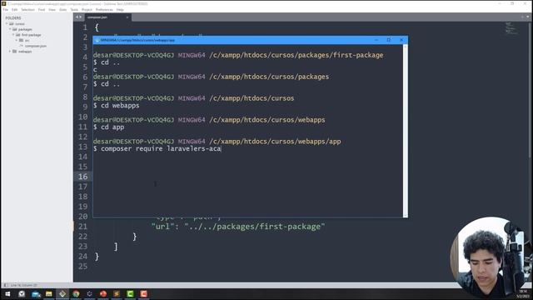
Task: Click the "cd app" command in terminal
Action: [x=112, y=127]
